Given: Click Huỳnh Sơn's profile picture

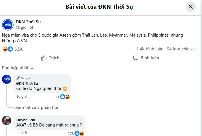Looking at the screenshot, I should (7, 120).
